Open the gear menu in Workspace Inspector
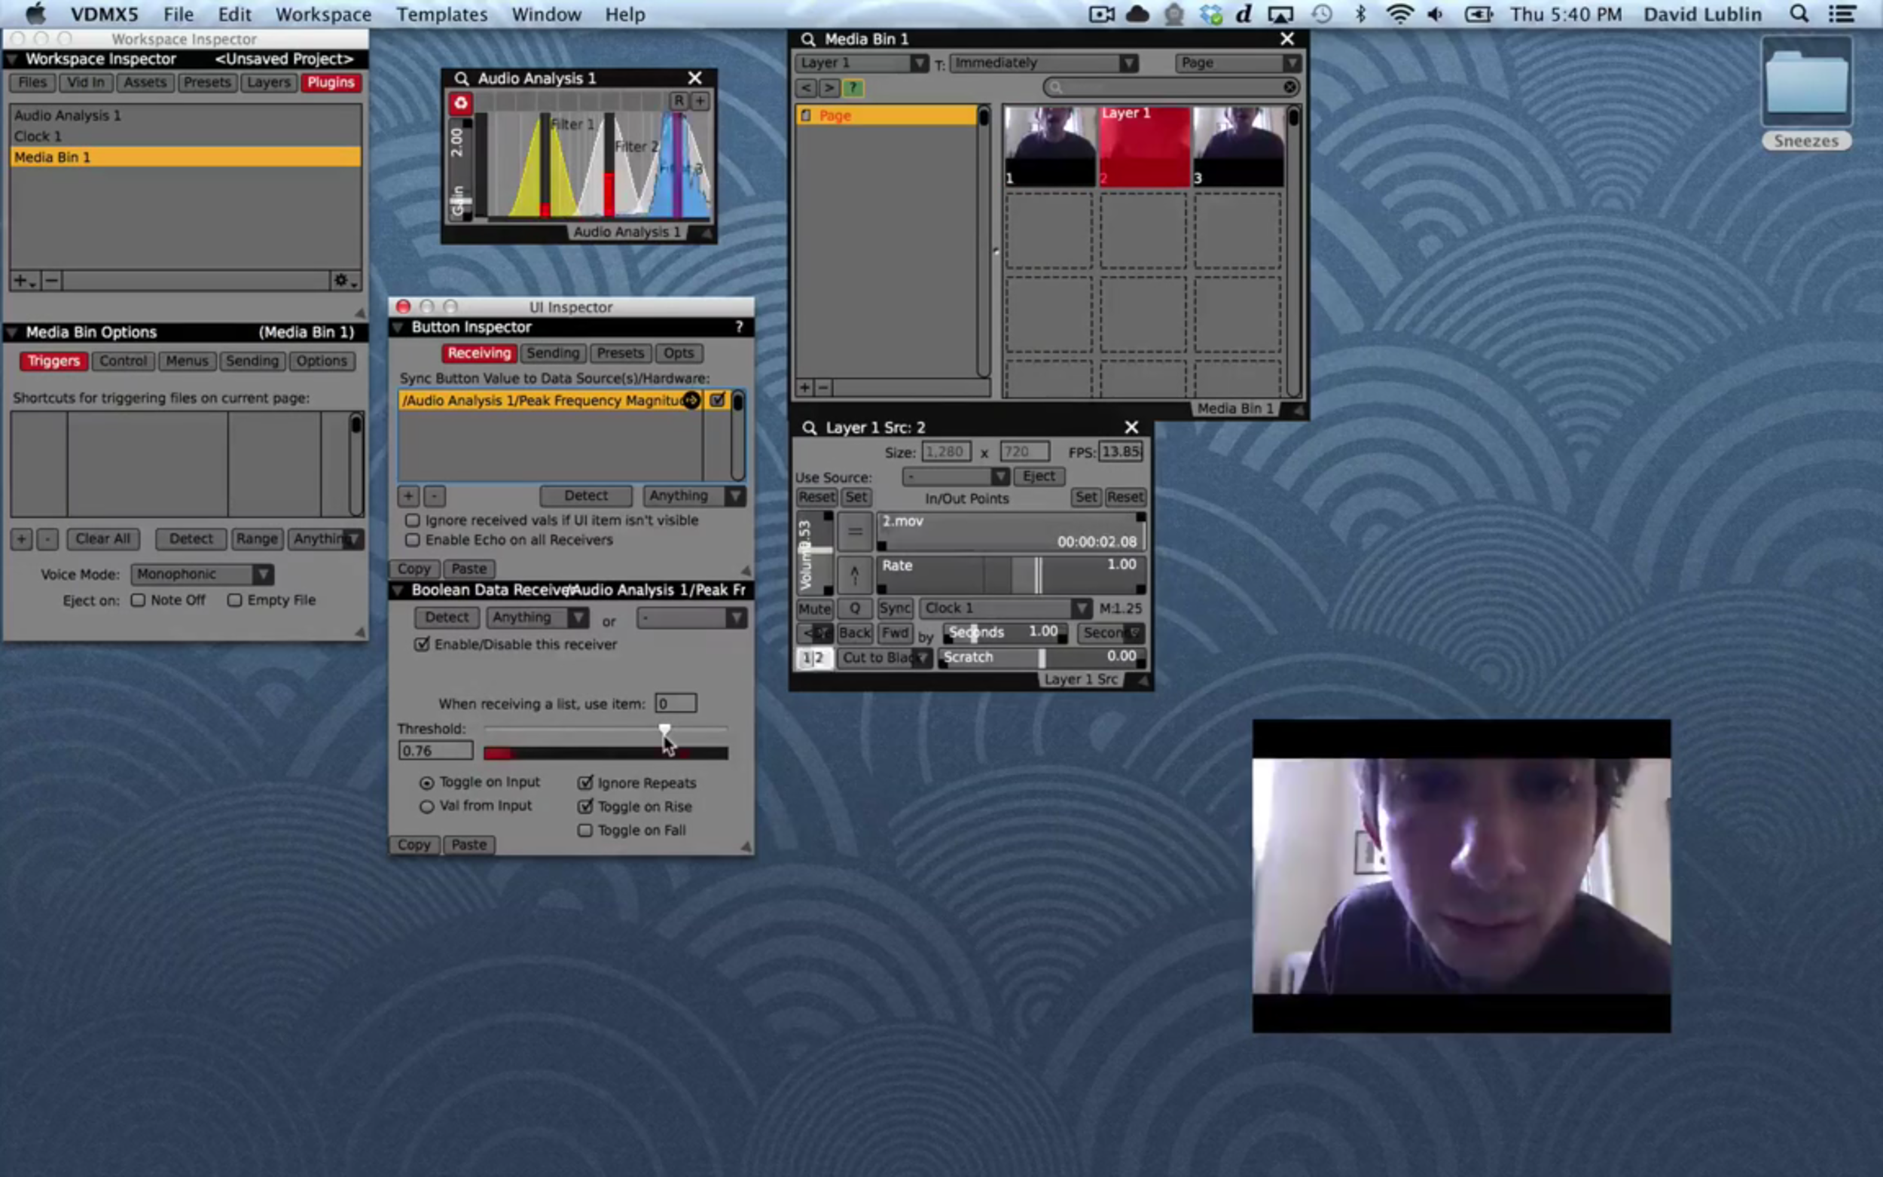 (343, 281)
